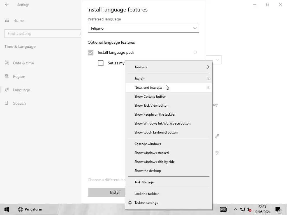Click the Show desktop sliver at taskbar end
287x215 pixels.
point(286,209)
